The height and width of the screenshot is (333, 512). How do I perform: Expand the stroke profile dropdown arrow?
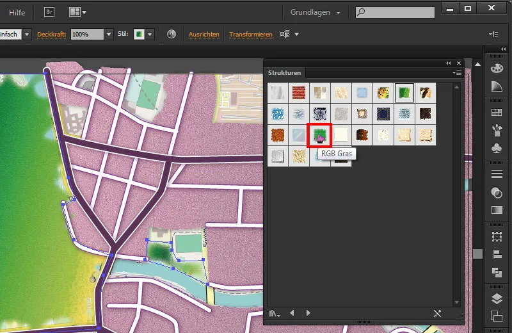tap(27, 34)
